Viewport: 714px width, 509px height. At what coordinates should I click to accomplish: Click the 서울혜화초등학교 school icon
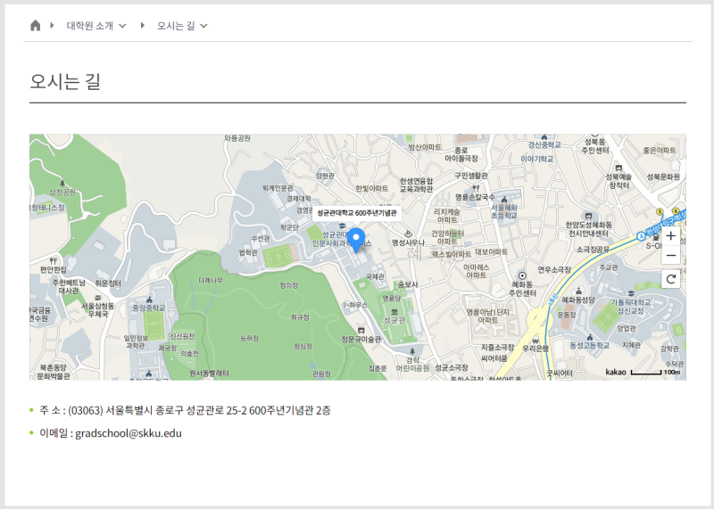pyautogui.click(x=503, y=199)
